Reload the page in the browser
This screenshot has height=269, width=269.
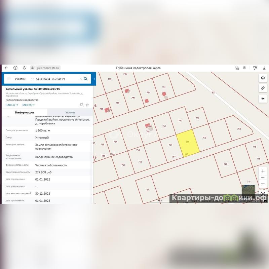(24, 68)
